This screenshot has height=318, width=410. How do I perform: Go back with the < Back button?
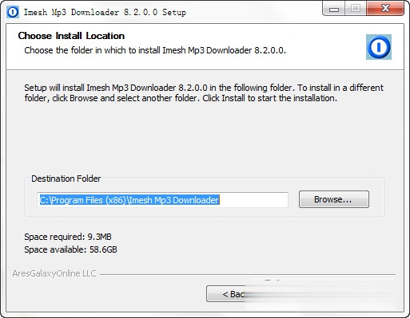pos(226,294)
